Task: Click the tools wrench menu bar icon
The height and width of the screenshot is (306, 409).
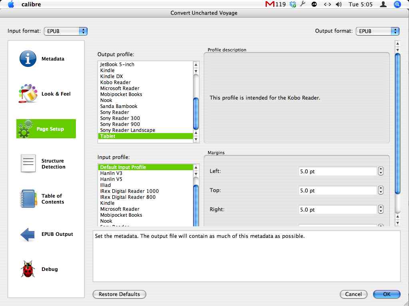Action: tap(303, 4)
